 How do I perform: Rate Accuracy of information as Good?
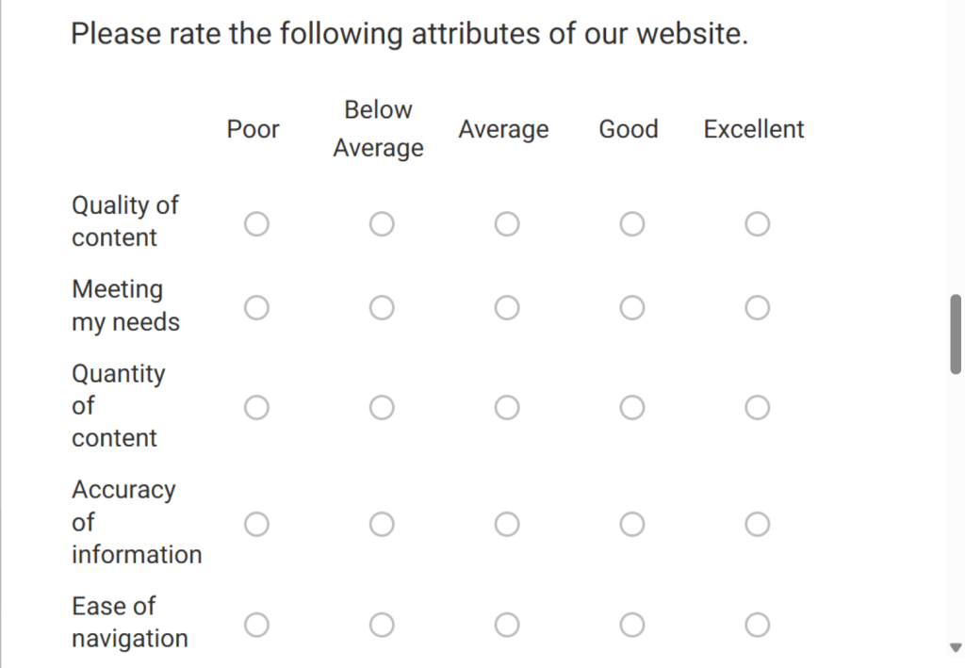[632, 524]
